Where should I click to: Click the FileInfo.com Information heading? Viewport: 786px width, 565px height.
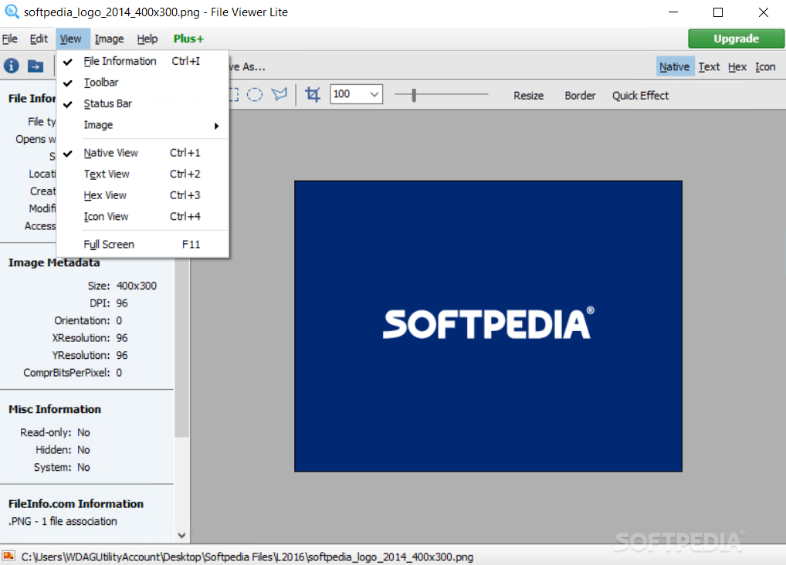point(76,504)
